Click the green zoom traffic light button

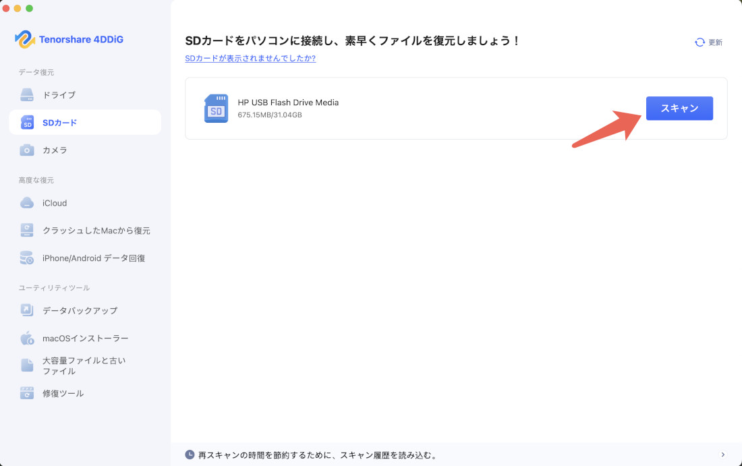click(28, 9)
